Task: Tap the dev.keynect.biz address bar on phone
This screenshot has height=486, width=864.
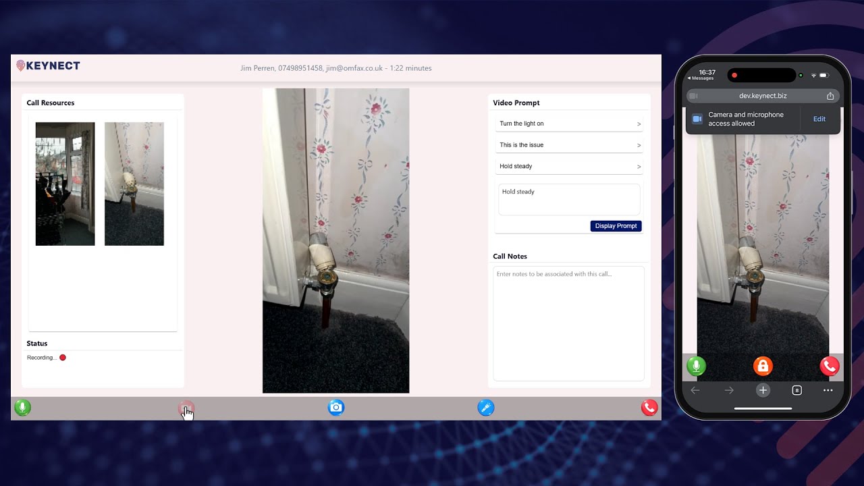Action: 763,96
